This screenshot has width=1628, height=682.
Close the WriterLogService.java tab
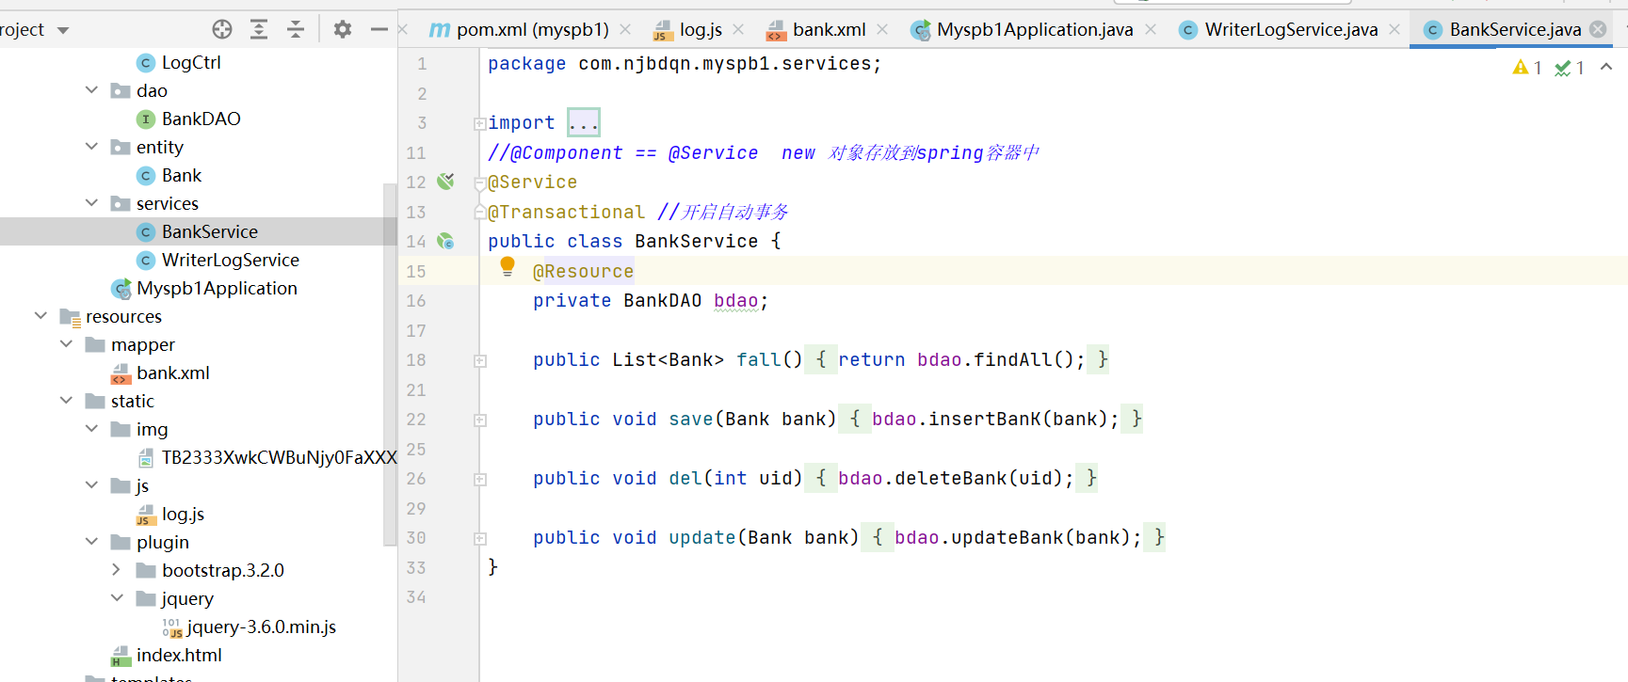tap(1394, 29)
